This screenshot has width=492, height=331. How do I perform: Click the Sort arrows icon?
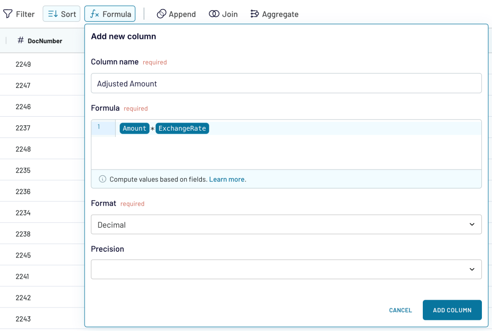[x=53, y=14]
